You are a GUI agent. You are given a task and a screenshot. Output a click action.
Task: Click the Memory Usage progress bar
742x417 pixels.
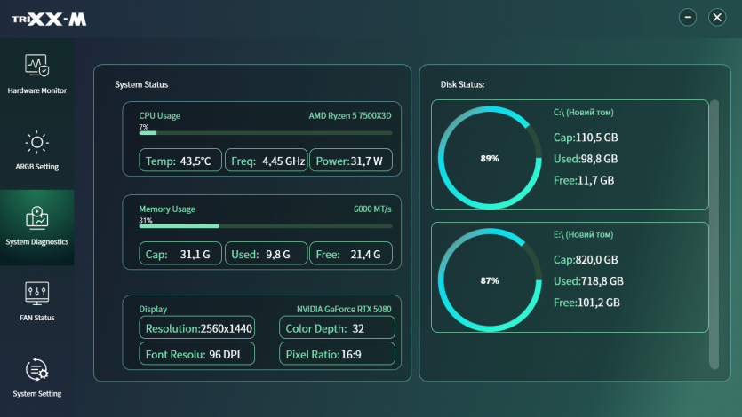click(x=265, y=226)
